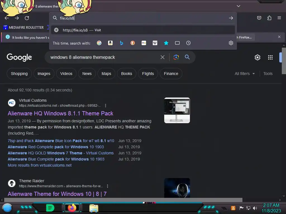286x214 pixels.
Task: Open Alienware Red Complete pack link
Action: coord(56,147)
